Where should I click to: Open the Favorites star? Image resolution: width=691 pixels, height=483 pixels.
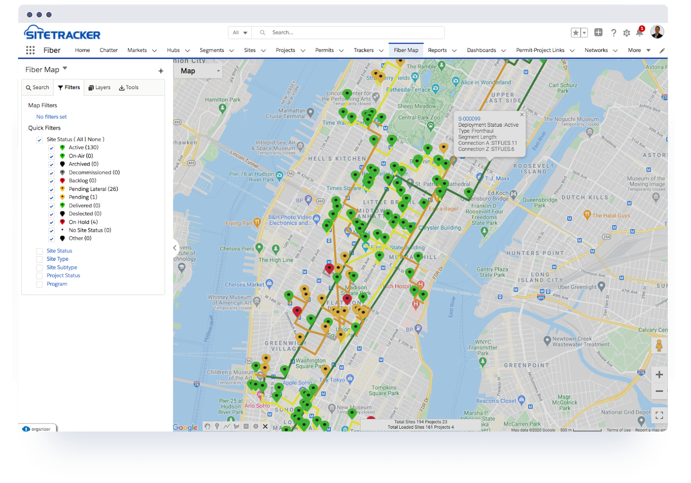click(x=576, y=33)
